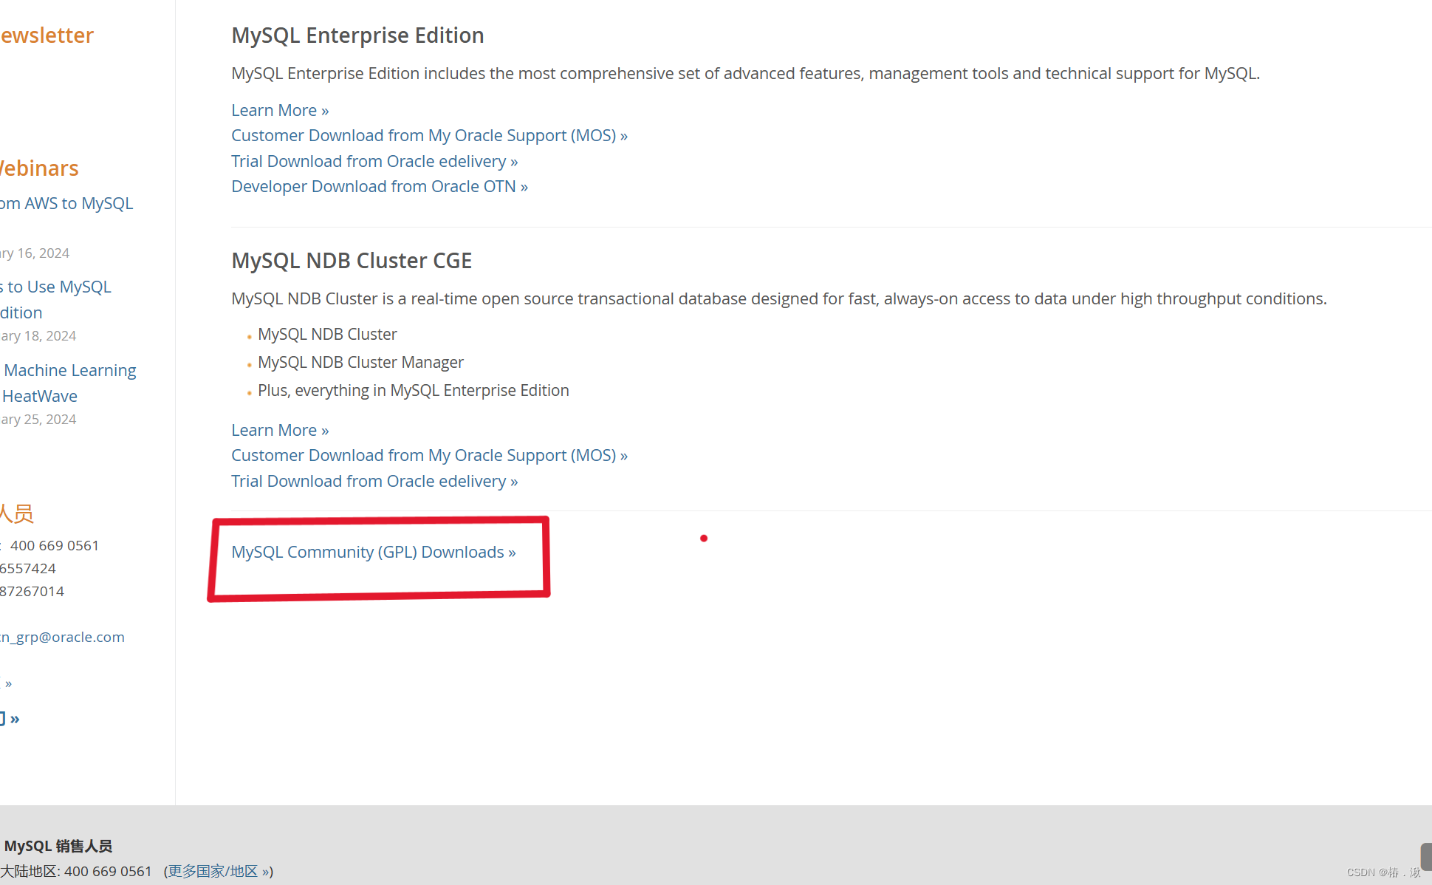The width and height of the screenshot is (1432, 885).
Task: Click Learn More under MySQL NDB Cluster CGE
Action: pos(279,429)
